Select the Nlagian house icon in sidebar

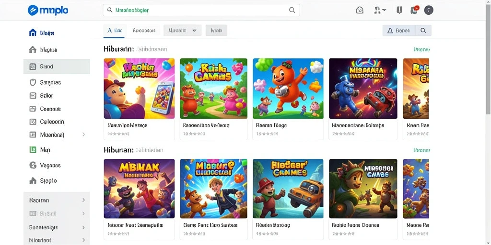click(x=33, y=50)
